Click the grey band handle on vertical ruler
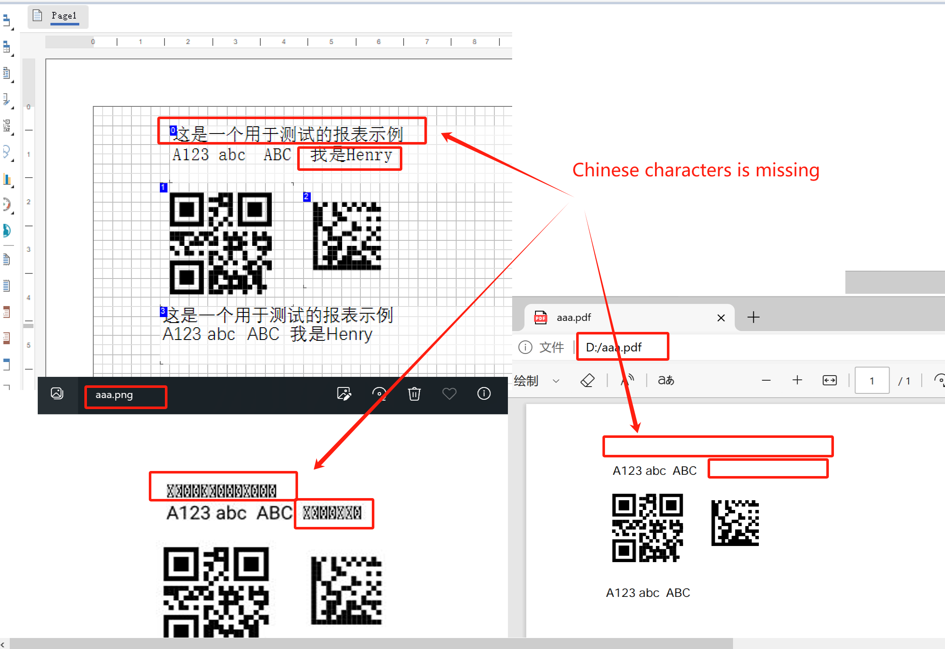This screenshot has height=649, width=945. coord(28,326)
